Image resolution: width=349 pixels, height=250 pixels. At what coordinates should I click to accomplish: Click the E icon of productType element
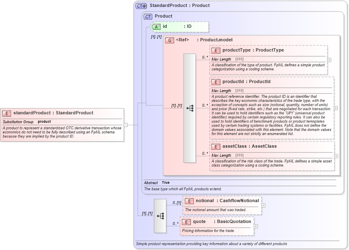216,50
